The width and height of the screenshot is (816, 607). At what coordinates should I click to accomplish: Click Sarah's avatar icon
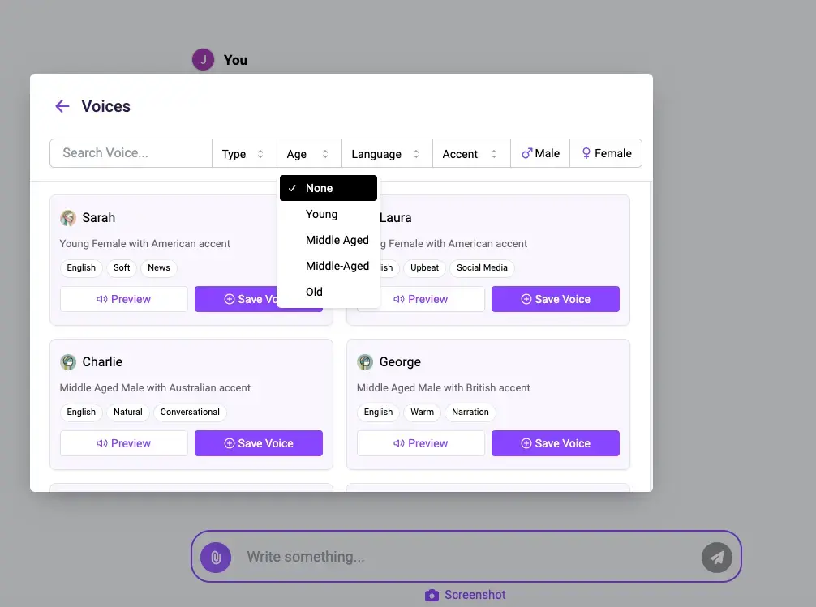click(x=68, y=218)
